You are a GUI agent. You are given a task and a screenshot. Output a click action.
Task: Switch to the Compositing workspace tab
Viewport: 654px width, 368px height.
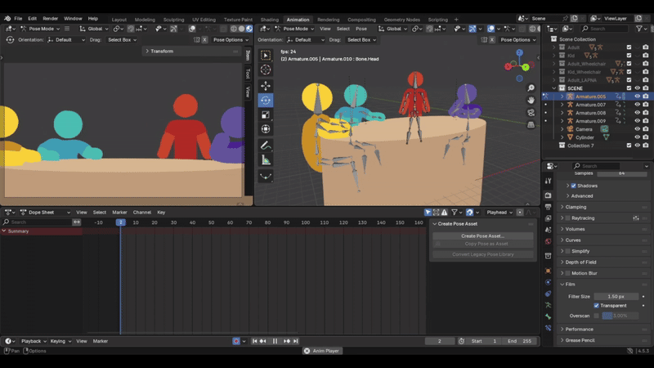[361, 19]
